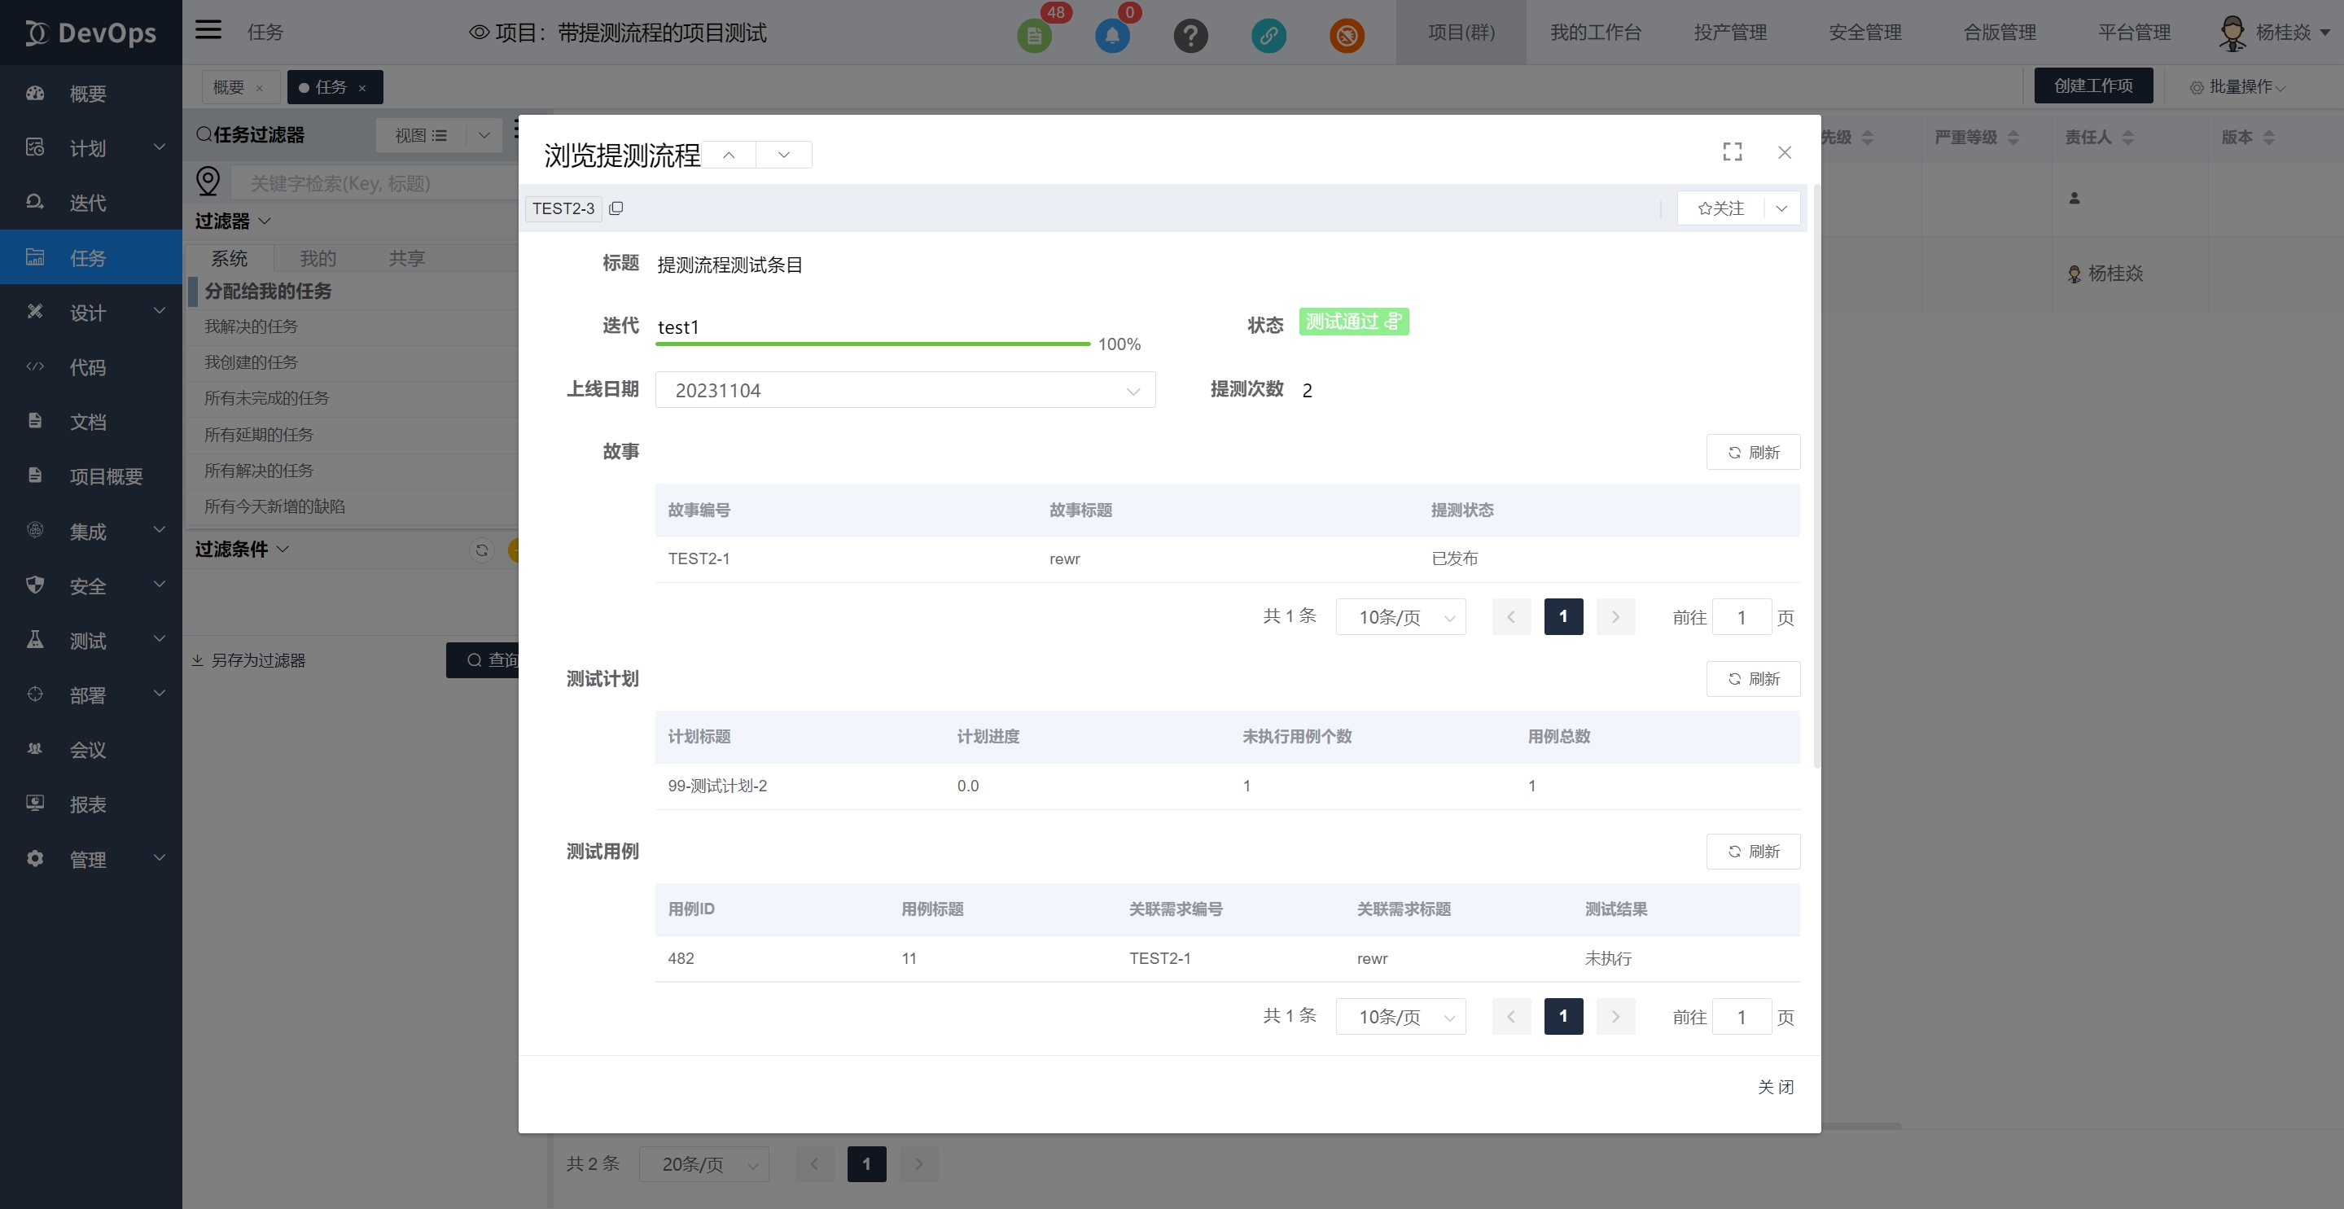
Task: Click the 测试通过 status tag
Action: pyautogui.click(x=1353, y=321)
